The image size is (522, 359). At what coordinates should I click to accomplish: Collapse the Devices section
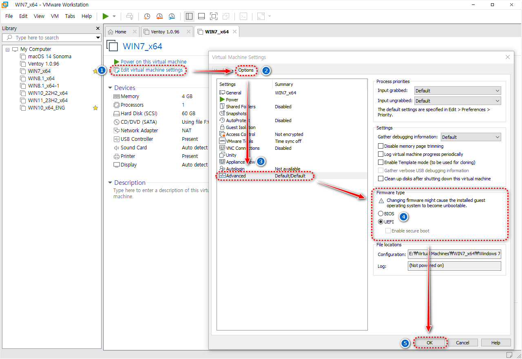[110, 88]
